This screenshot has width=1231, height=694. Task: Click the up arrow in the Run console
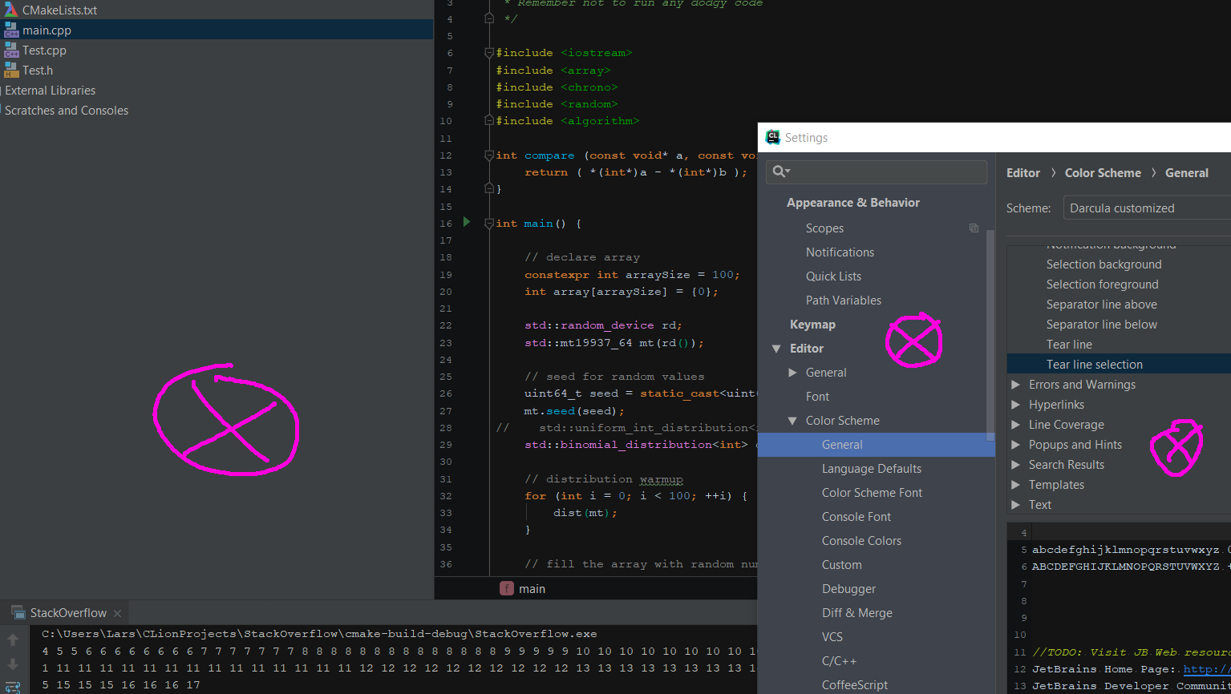tap(13, 640)
